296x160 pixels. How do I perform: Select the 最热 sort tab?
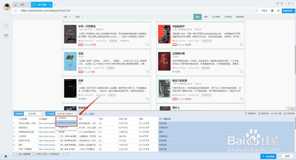pos(197,17)
